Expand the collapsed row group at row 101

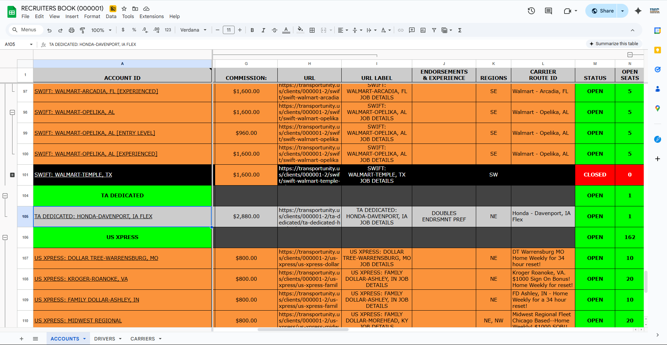pyautogui.click(x=12, y=175)
